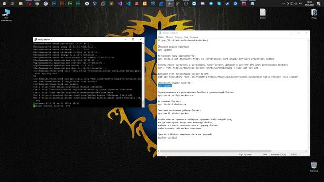Click 'systemctl status docker' line in Notepad
This screenshot has height=182, width=324.
(x=174, y=113)
